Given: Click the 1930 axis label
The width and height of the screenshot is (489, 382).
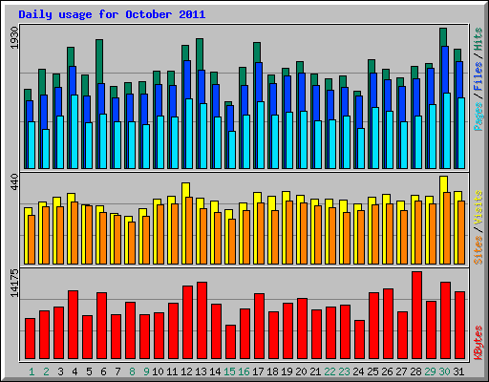Looking at the screenshot, I should coord(15,38).
